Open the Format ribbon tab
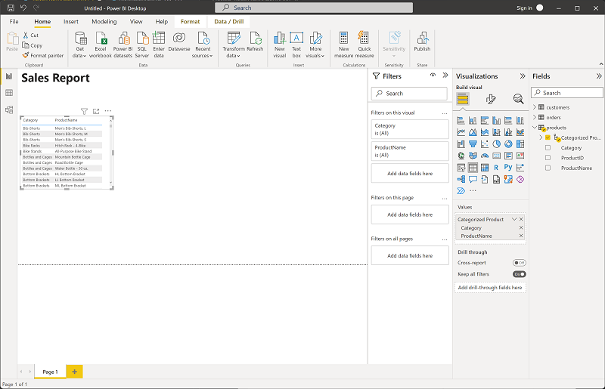Image resolution: width=605 pixels, height=389 pixels. pyautogui.click(x=191, y=22)
